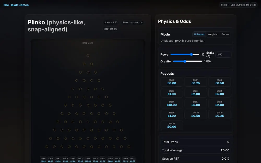
Task: Select Slot 1 payout card £0.25
Action: (x=195, y=82)
